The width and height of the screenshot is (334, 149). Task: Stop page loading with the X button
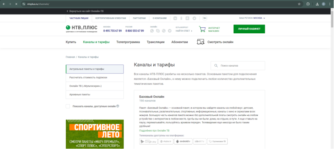[16, 4]
